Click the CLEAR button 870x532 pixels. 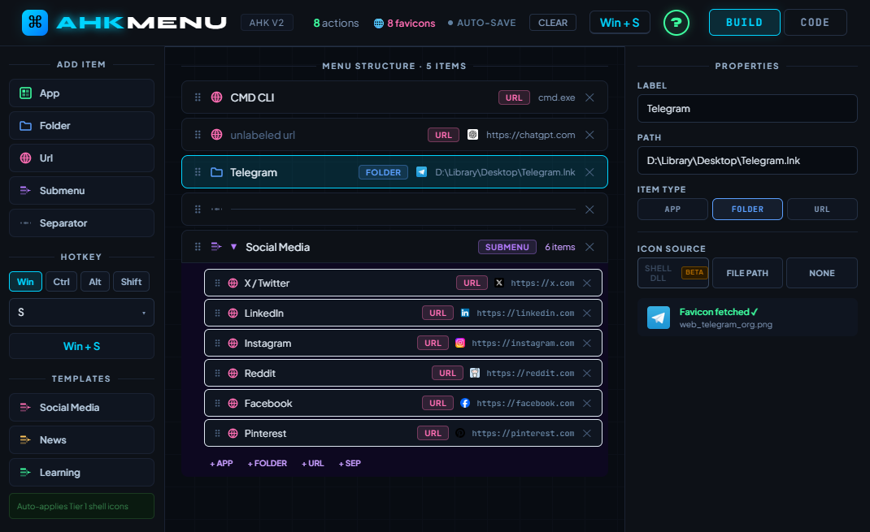(553, 23)
